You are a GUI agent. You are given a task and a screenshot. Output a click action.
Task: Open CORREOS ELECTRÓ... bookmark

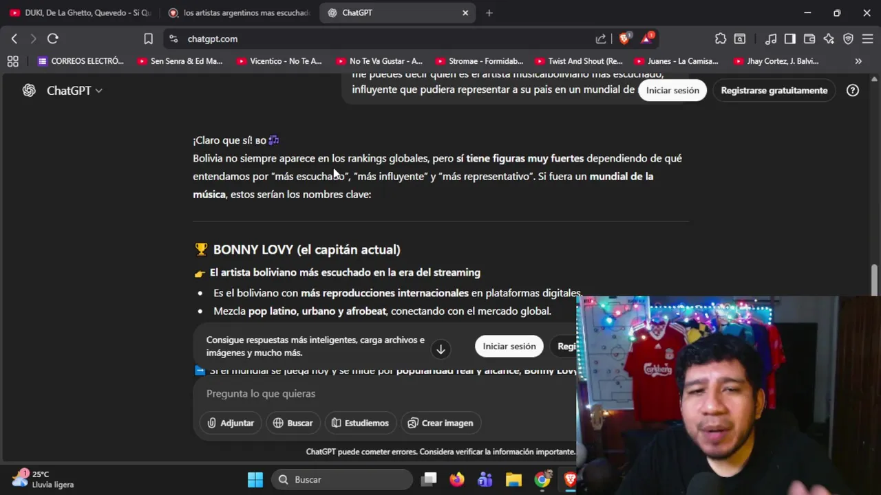tap(81, 61)
